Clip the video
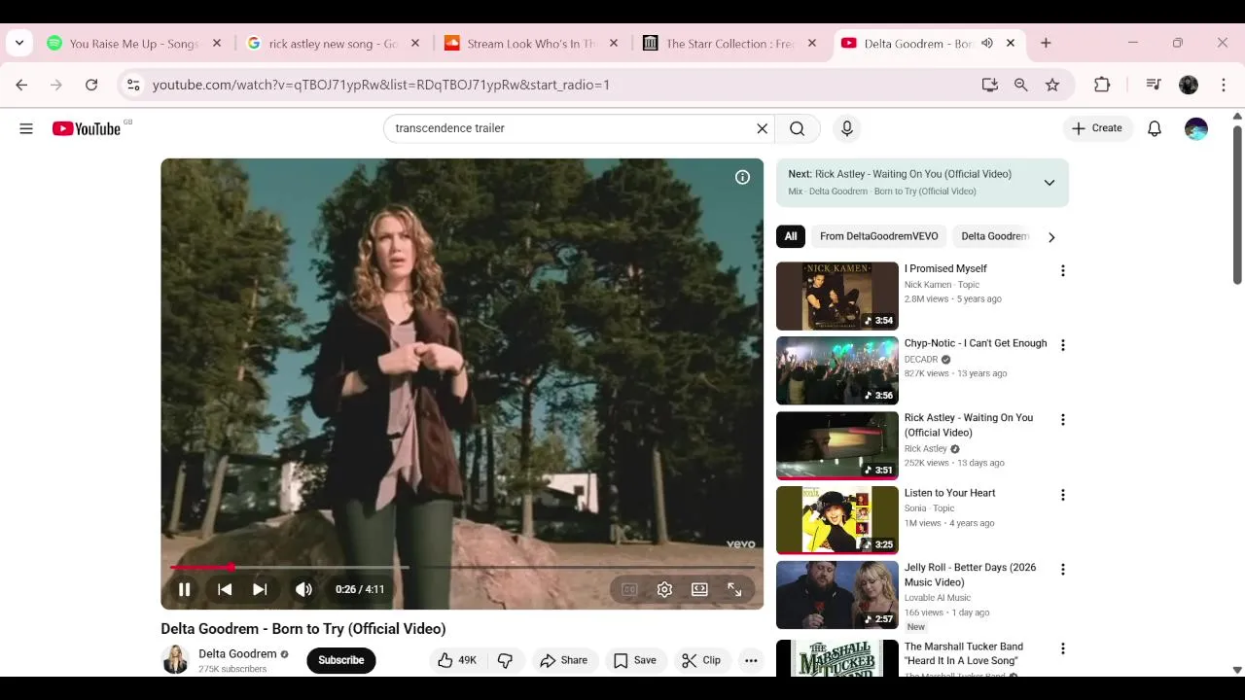 [x=701, y=660]
